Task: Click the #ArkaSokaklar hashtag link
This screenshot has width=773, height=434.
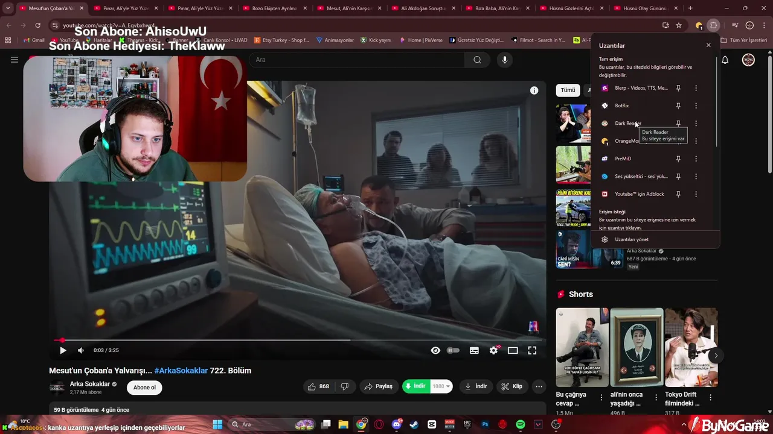Action: pos(181,371)
